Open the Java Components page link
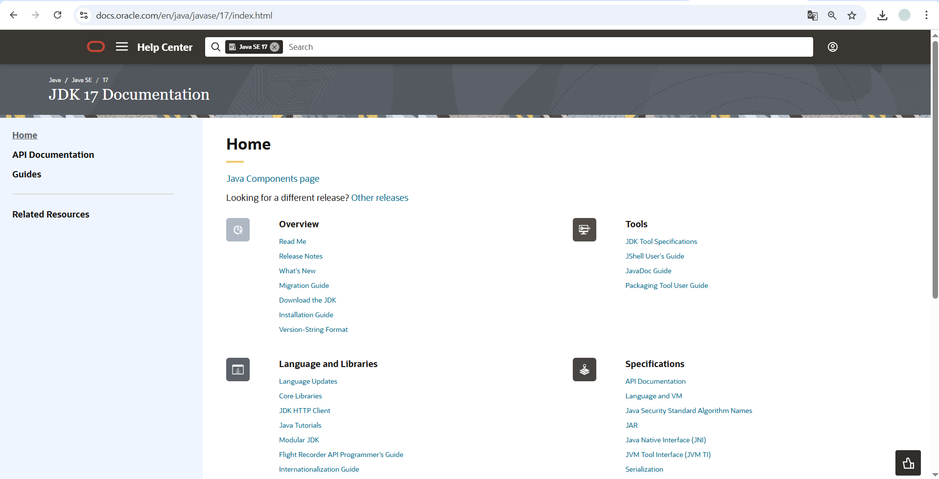939x479 pixels. (x=273, y=179)
